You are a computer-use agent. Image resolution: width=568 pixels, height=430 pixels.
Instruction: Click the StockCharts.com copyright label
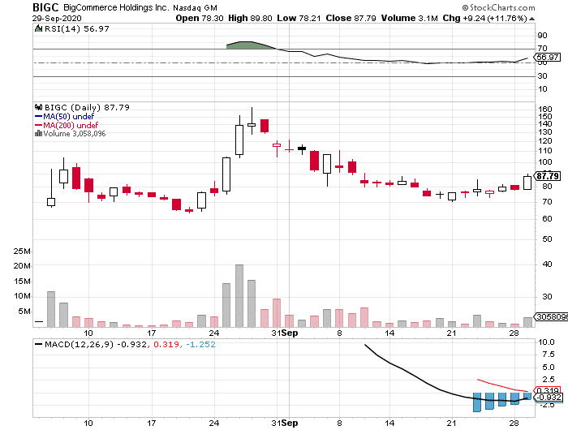coord(498,7)
